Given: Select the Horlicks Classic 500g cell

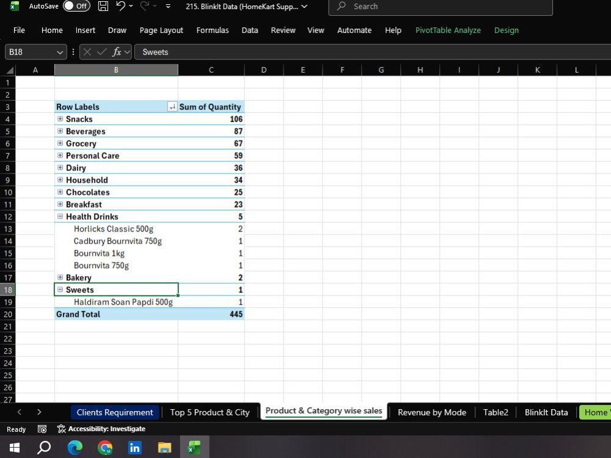Looking at the screenshot, I should [116, 229].
